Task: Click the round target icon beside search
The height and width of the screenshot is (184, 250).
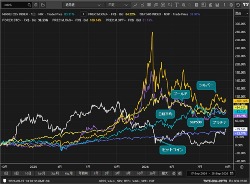Action: (36, 5)
